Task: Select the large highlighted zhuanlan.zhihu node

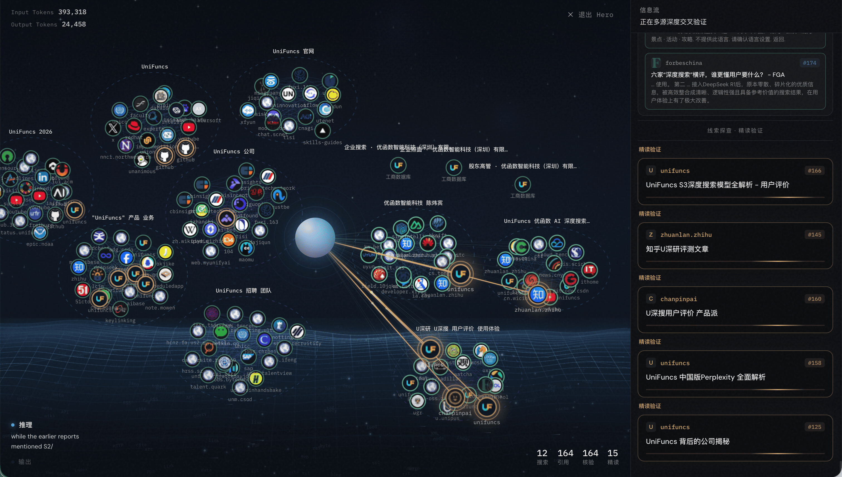Action: click(x=537, y=295)
